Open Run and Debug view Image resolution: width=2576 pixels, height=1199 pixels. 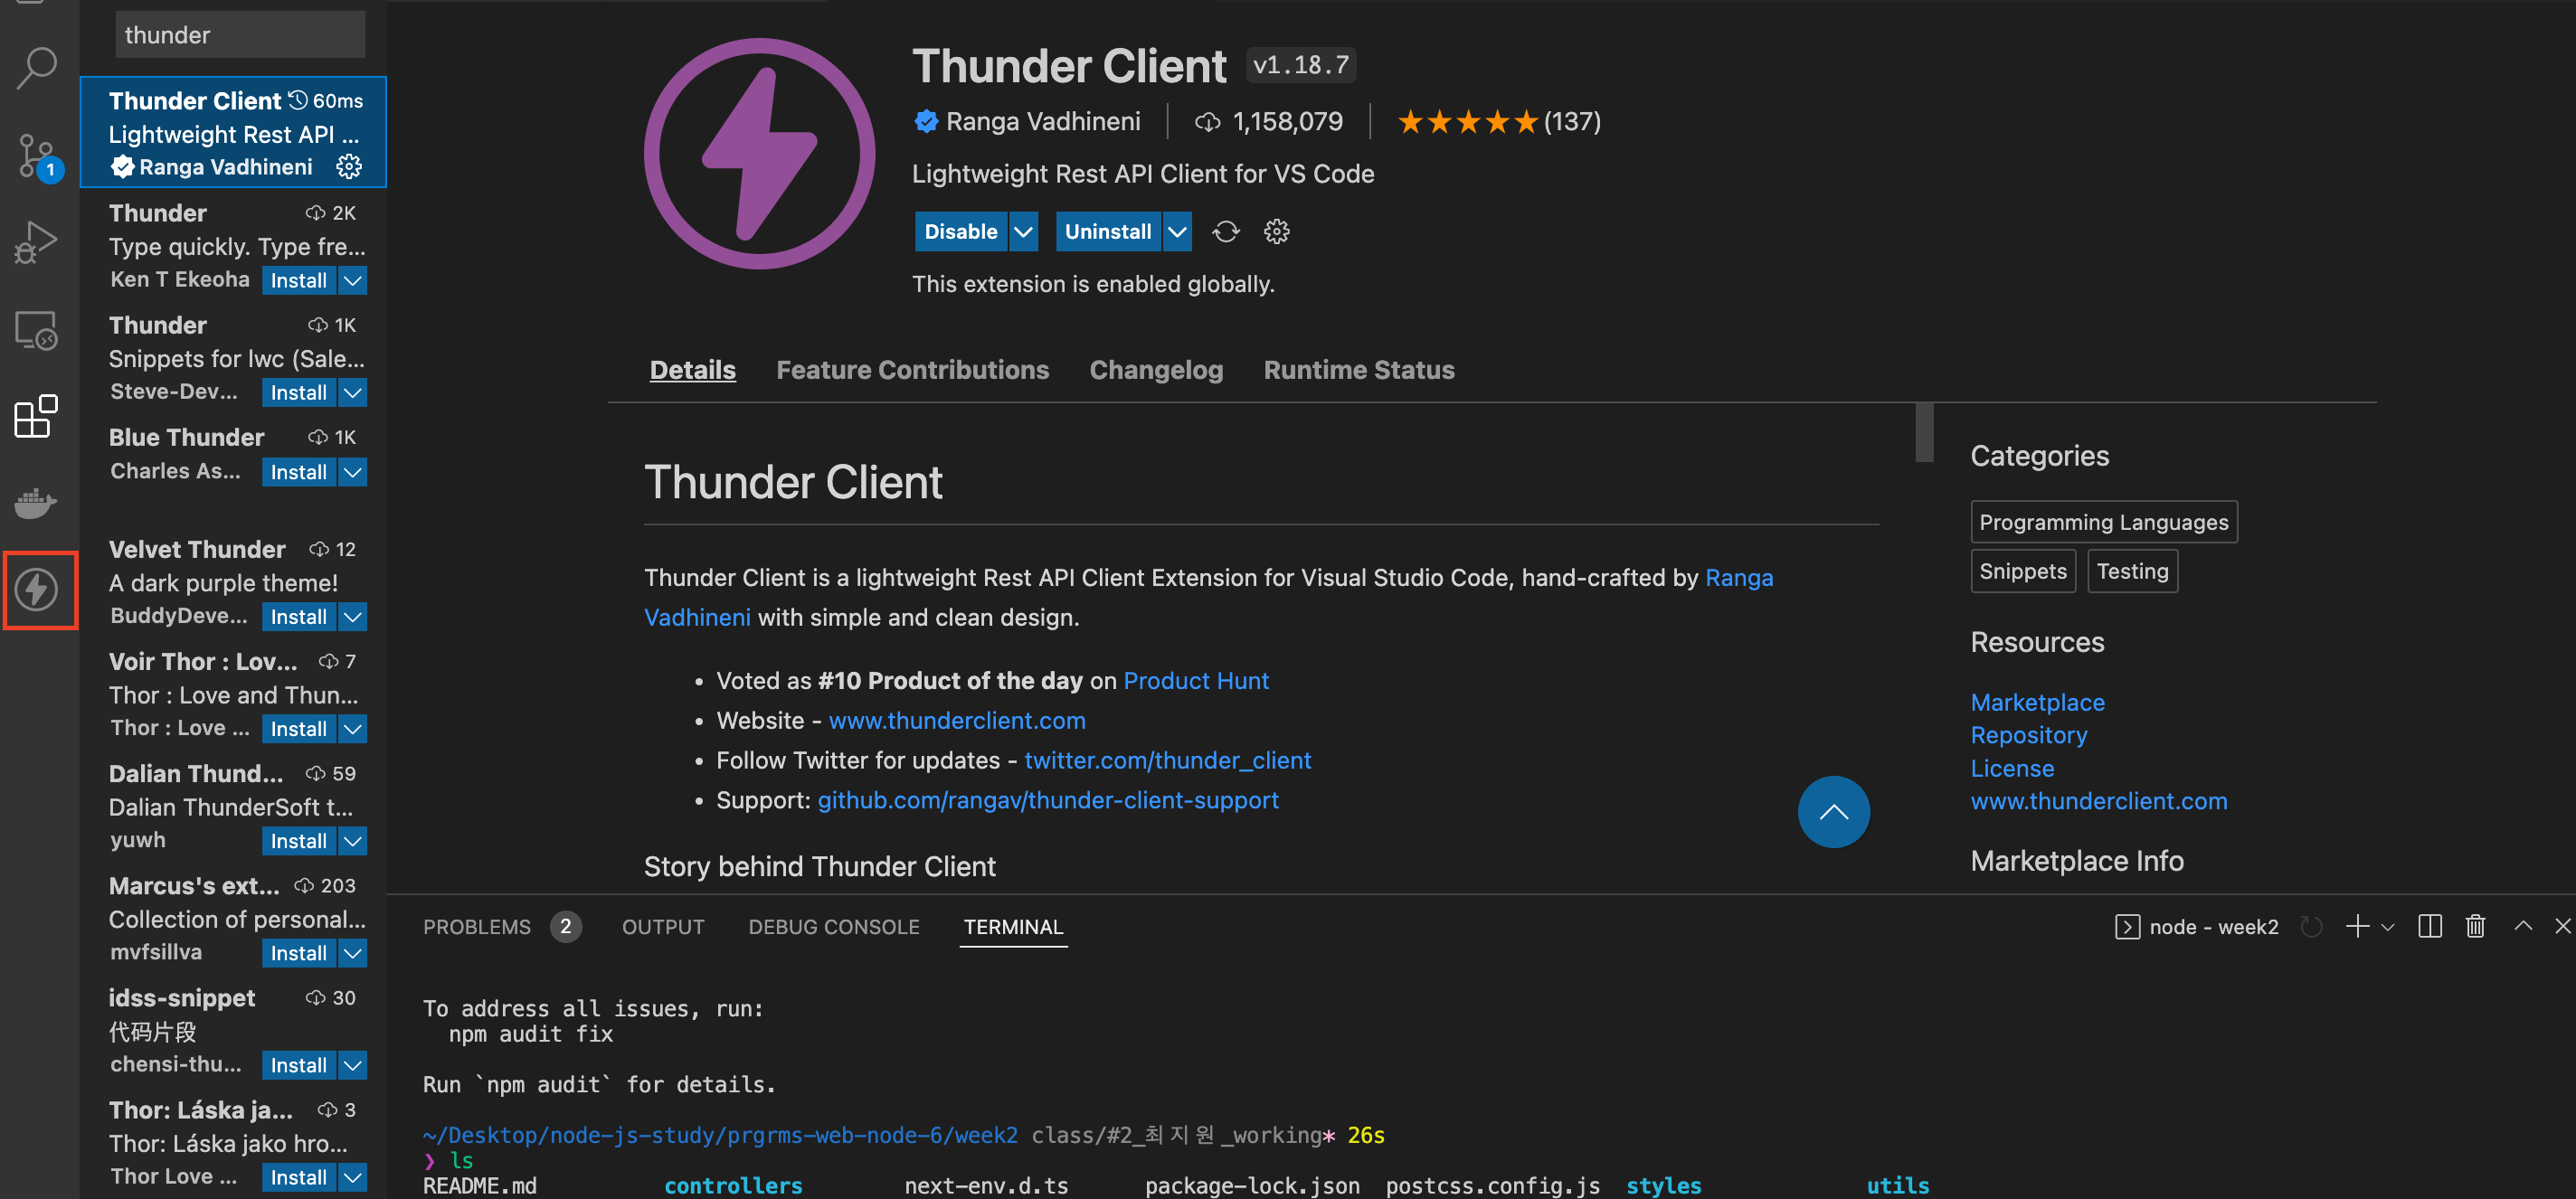37,242
